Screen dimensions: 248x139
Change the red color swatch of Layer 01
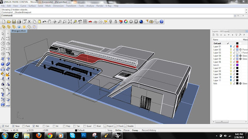coord(237,46)
